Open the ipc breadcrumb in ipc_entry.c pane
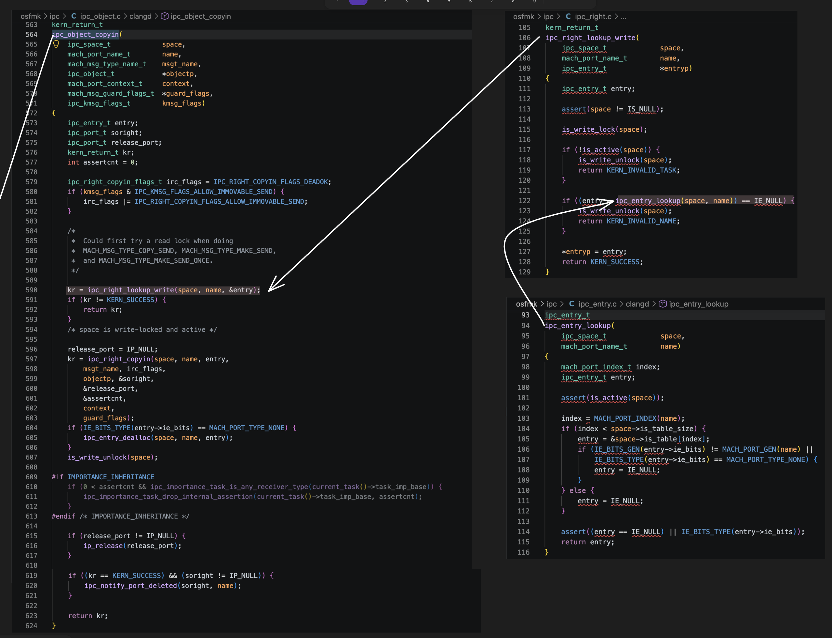The height and width of the screenshot is (638, 832). click(551, 304)
